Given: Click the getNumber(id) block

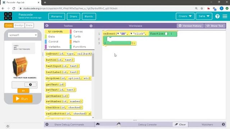Looking at the screenshot, I should tap(57, 96).
